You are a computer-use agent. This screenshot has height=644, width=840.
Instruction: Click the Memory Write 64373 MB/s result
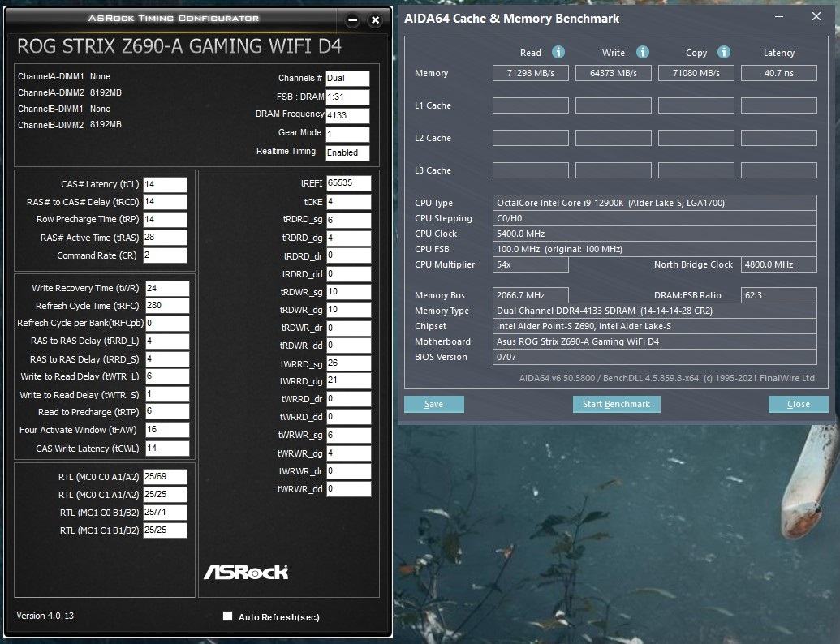pyautogui.click(x=614, y=73)
